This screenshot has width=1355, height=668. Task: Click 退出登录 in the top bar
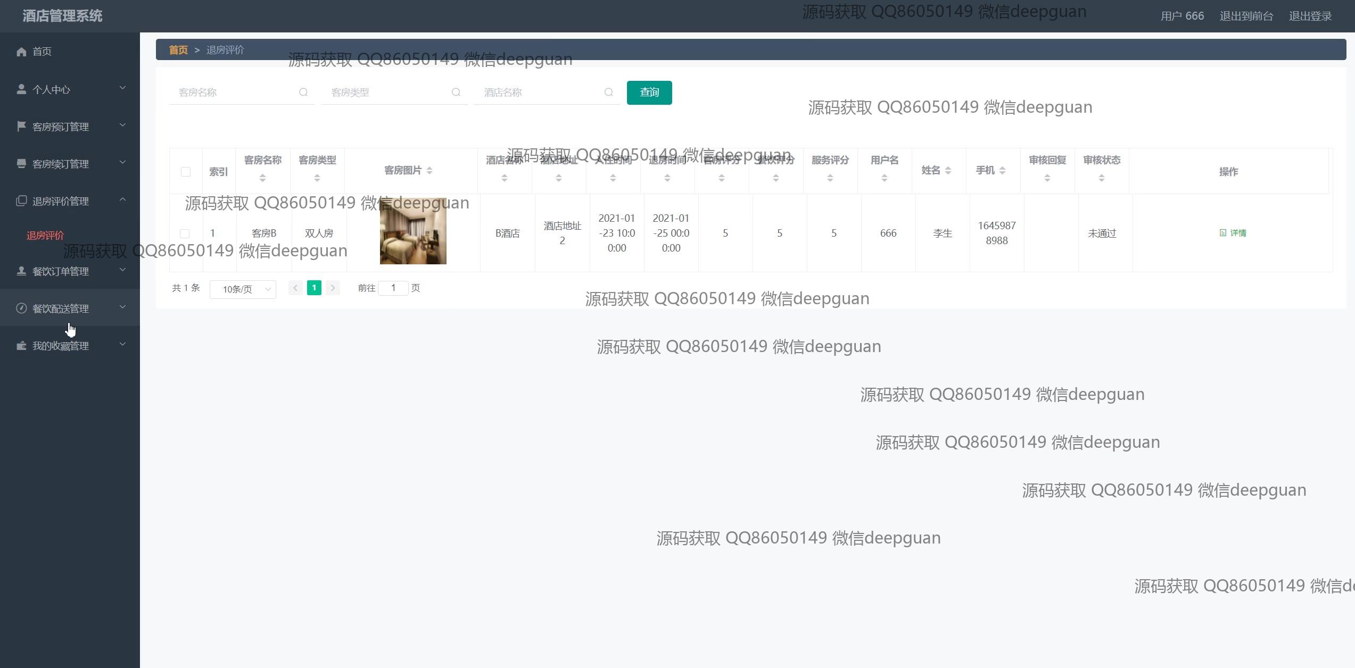tap(1310, 16)
